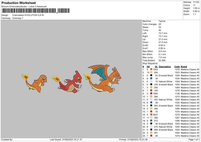Select the Stitches value 11133

point(197,2)
